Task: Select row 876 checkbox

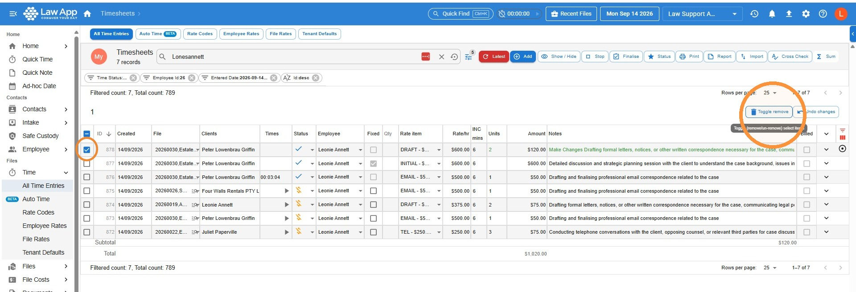Action: (87, 177)
